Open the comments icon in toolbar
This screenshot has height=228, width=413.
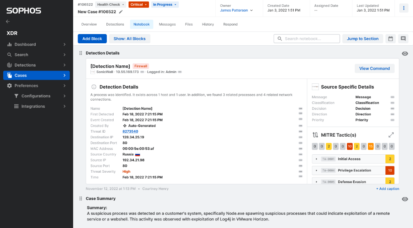tap(403, 38)
